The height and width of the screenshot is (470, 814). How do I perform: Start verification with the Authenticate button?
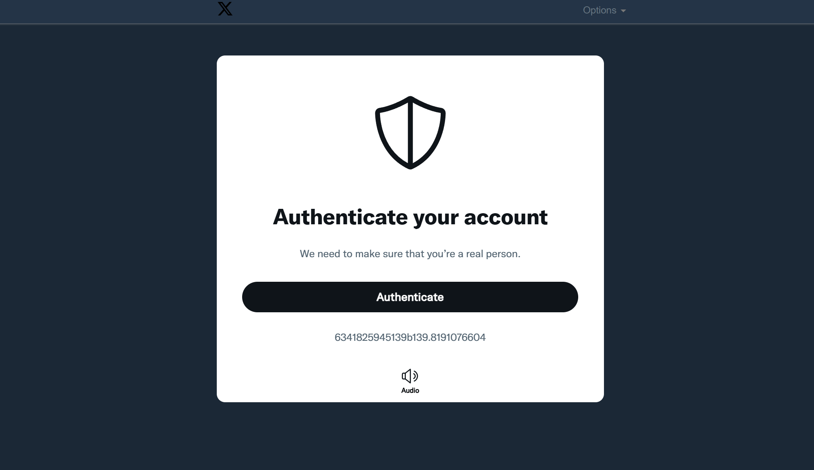pyautogui.click(x=410, y=297)
